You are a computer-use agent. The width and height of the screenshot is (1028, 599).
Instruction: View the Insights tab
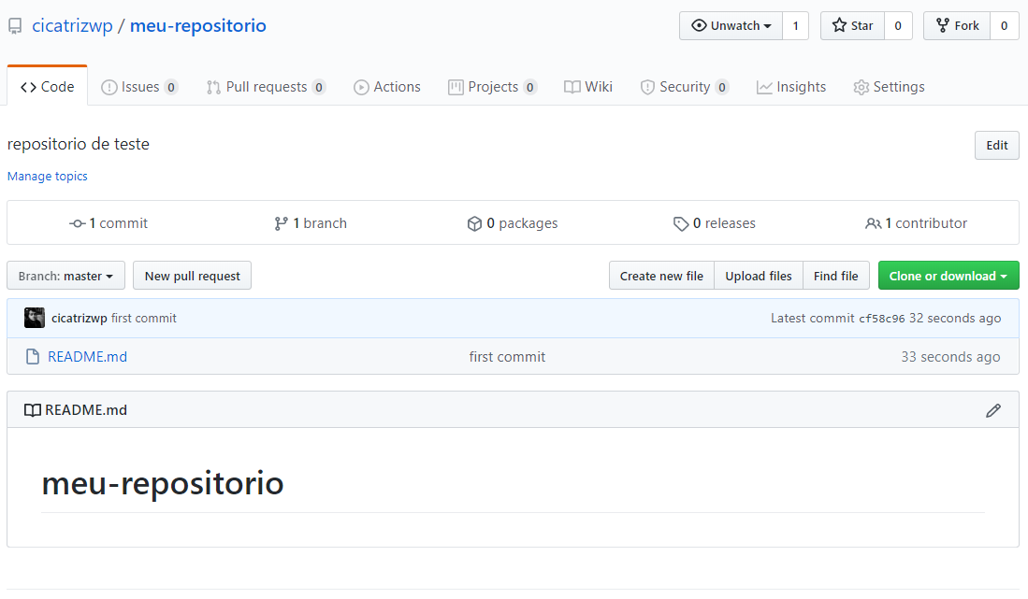click(x=790, y=87)
